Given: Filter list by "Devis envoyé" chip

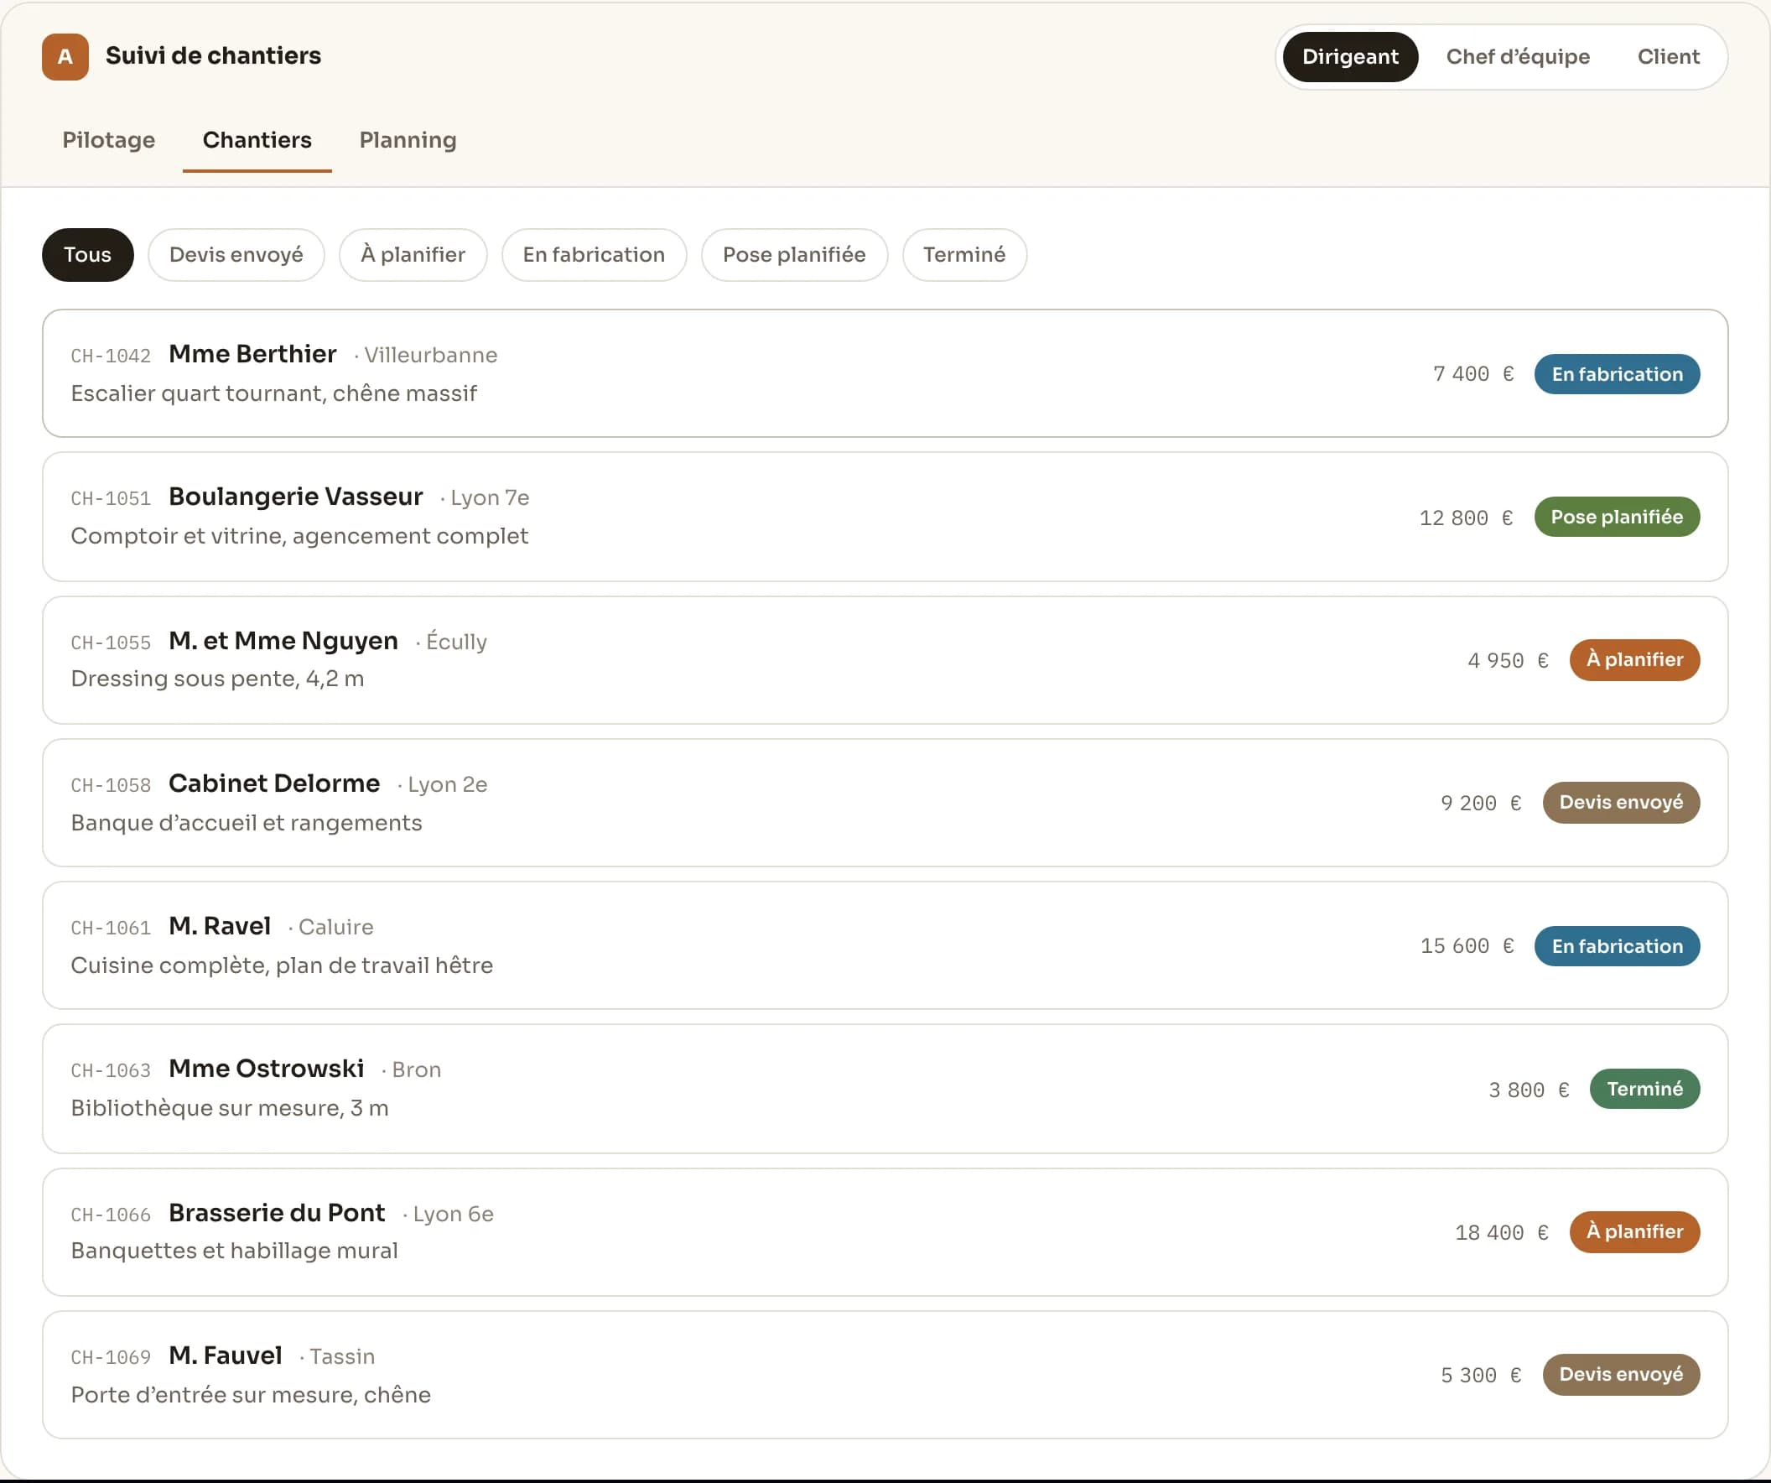Looking at the screenshot, I should click(x=236, y=255).
